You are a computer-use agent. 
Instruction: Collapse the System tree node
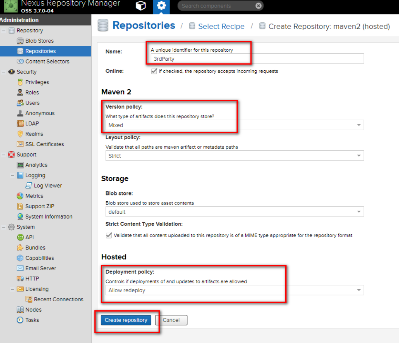(3, 227)
